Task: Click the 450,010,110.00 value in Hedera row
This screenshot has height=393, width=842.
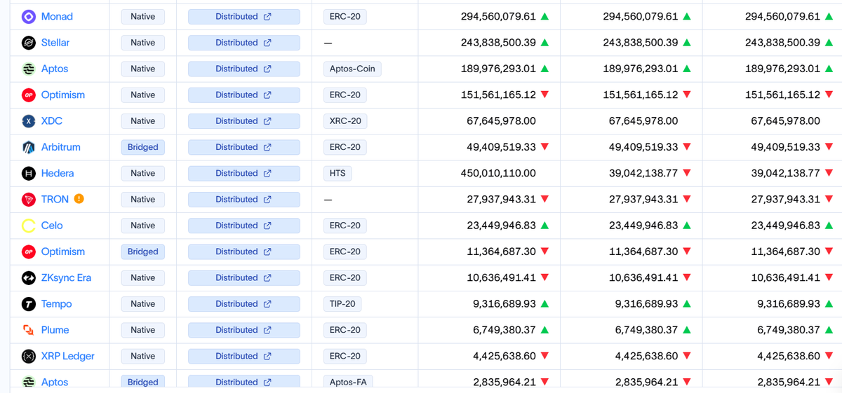Action: (x=498, y=173)
